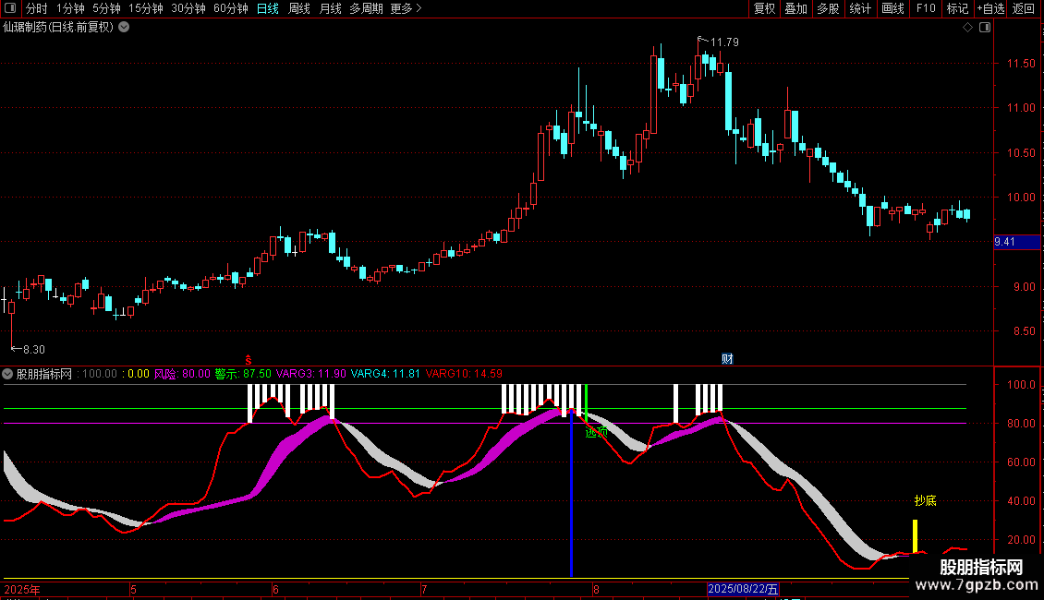The width and height of the screenshot is (1044, 600).
Task: Click the yellow 抄底 signal bar
Action: (915, 535)
